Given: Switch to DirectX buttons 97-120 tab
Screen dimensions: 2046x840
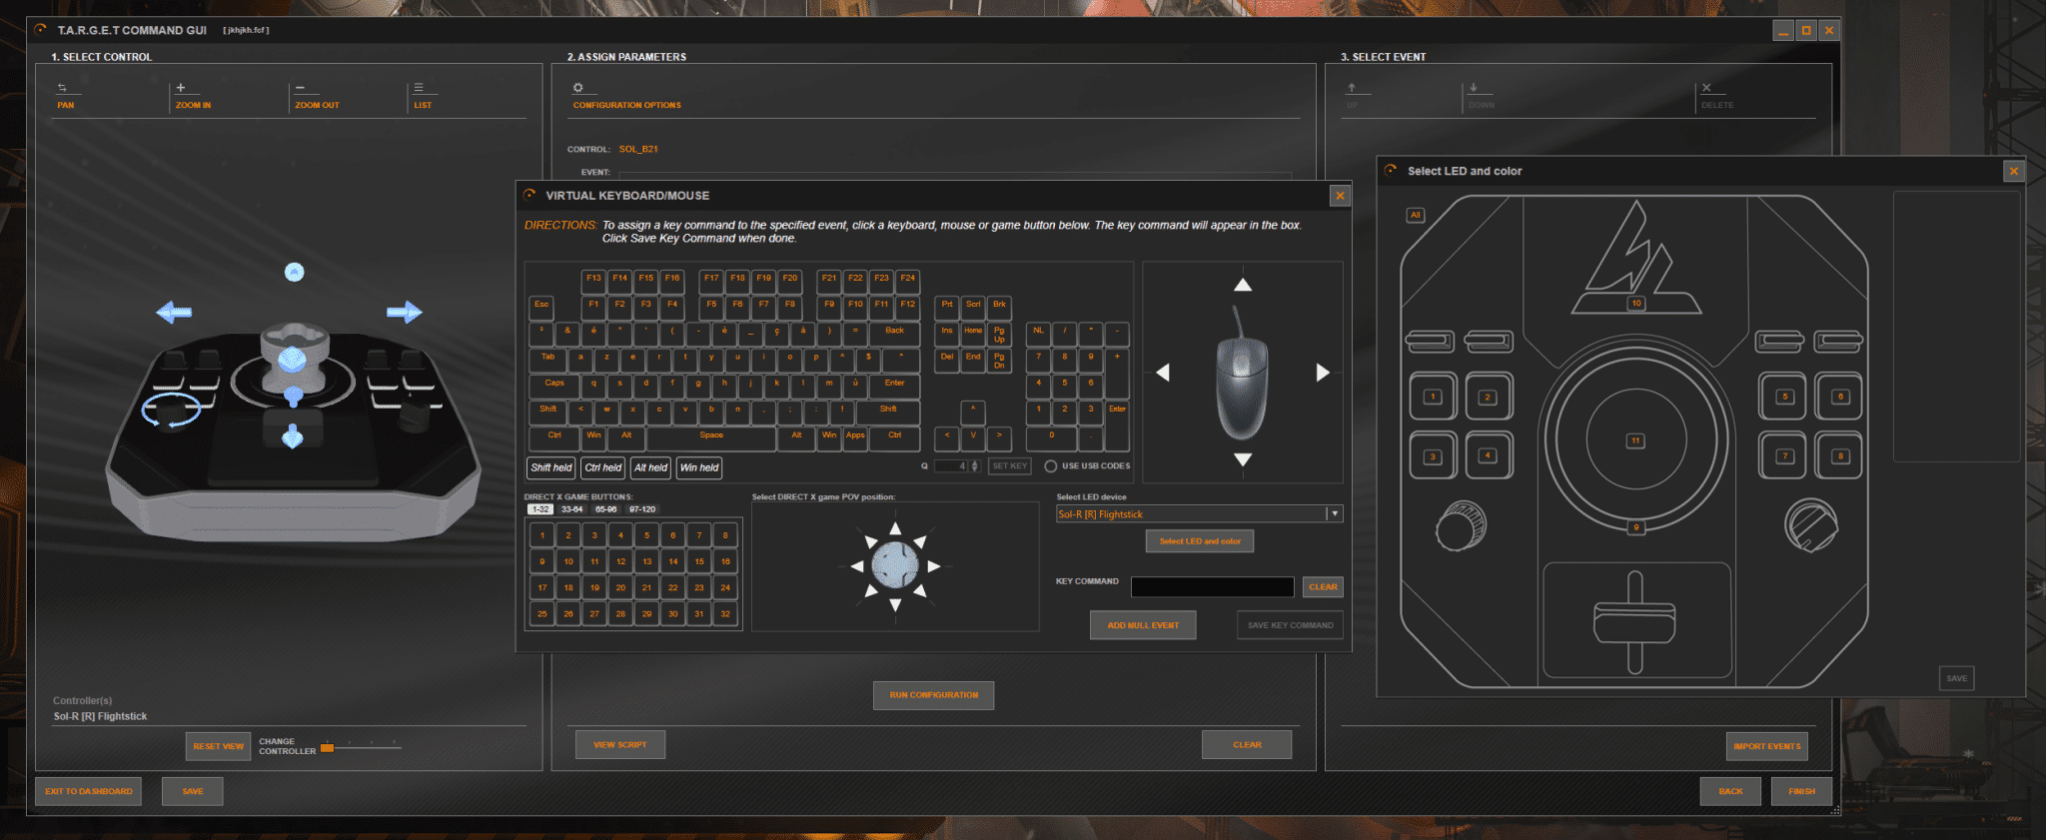Looking at the screenshot, I should [x=641, y=509].
